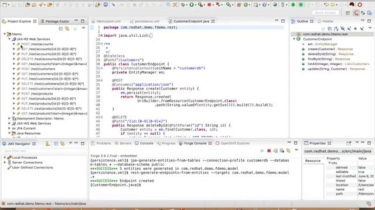Image resolution: width=375 pixels, height=210 pixels.
Task: Switch to the Console tab
Action: (144, 143)
